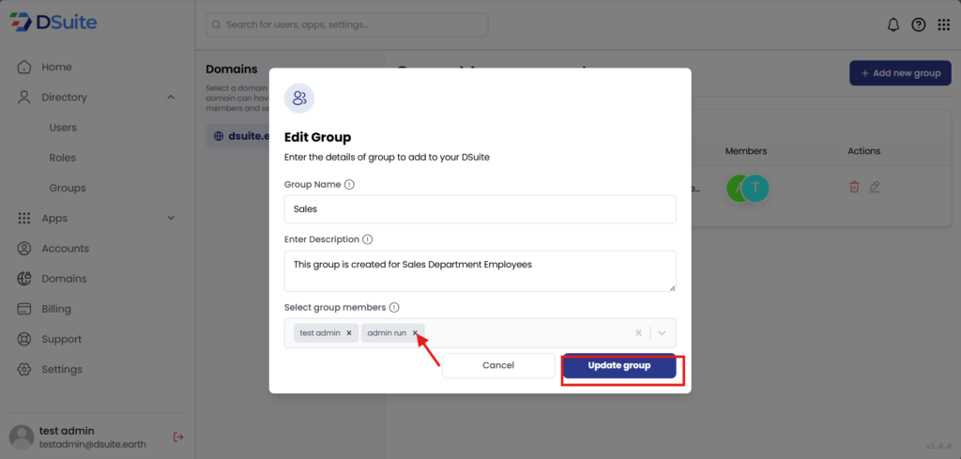Click the Group Name info icon
Viewport: 961px width, 459px height.
coord(350,185)
